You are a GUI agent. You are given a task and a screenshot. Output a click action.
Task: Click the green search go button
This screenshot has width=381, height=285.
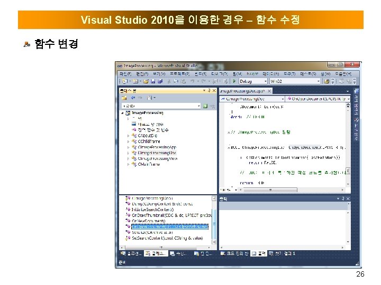[x=205, y=106]
